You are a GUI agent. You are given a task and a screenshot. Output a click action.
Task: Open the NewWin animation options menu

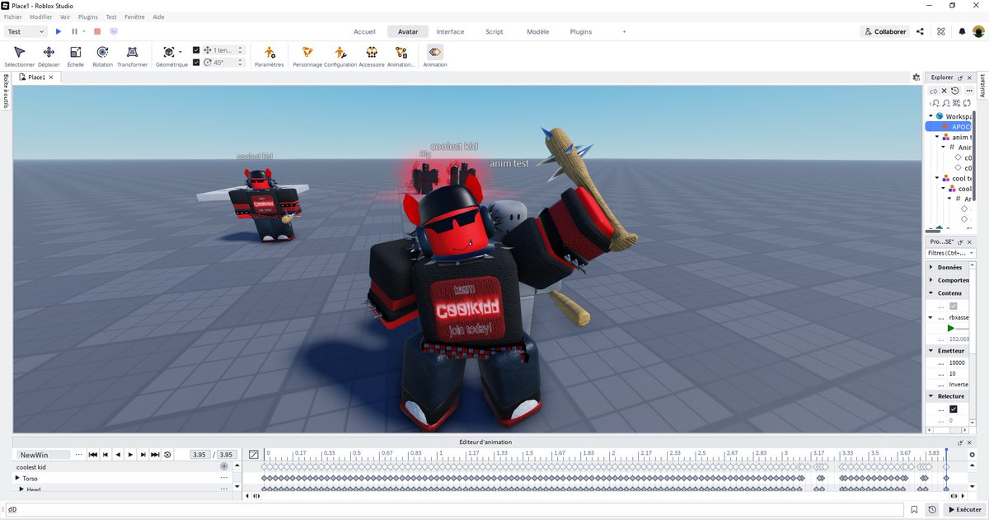pyautogui.click(x=78, y=454)
